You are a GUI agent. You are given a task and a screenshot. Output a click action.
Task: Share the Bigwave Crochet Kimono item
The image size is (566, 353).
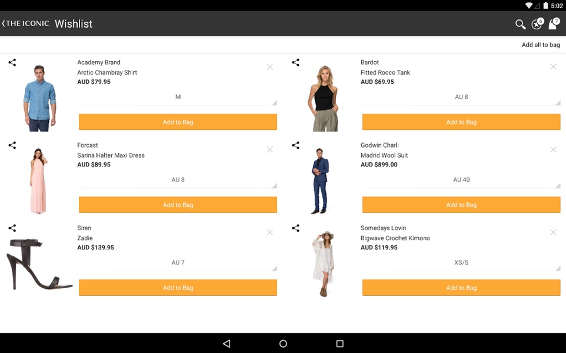point(295,228)
